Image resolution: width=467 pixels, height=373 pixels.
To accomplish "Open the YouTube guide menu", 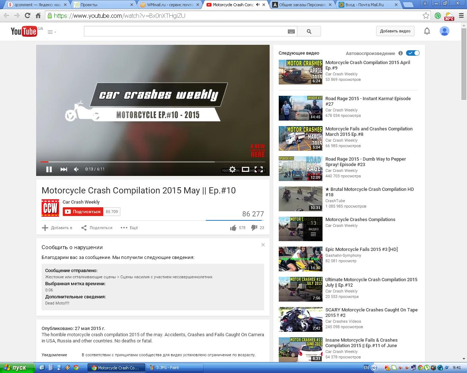I will (51, 32).
